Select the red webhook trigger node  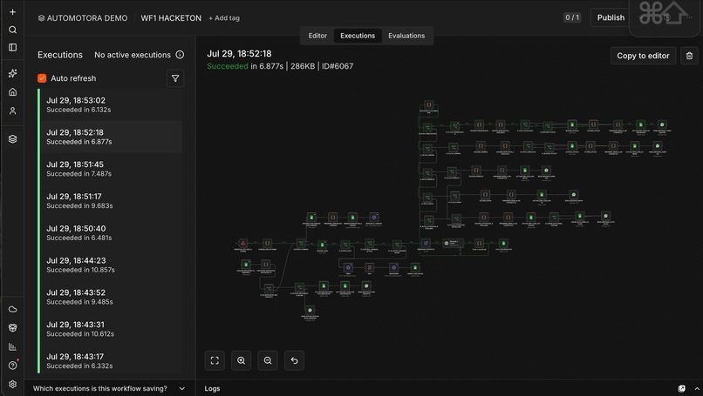tap(243, 243)
